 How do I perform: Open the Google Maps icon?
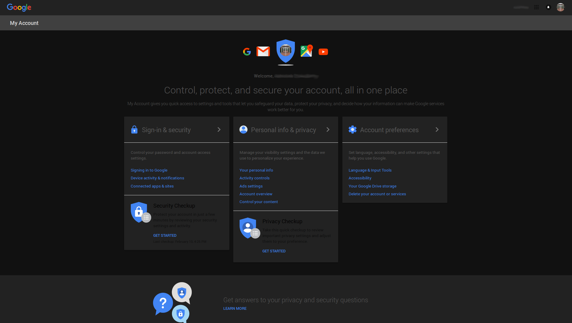pyautogui.click(x=307, y=51)
